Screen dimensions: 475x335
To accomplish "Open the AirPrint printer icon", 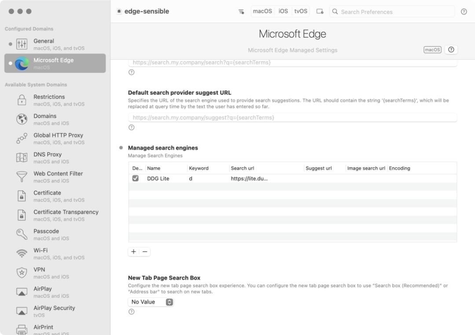I will pyautogui.click(x=22, y=330).
